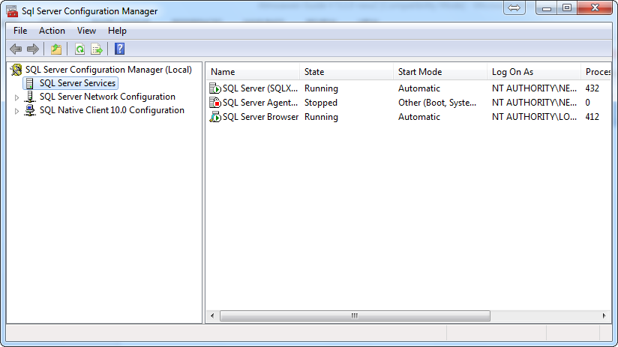This screenshot has width=618, height=347.
Task: Sort by the Log On As column header
Action: click(x=534, y=72)
